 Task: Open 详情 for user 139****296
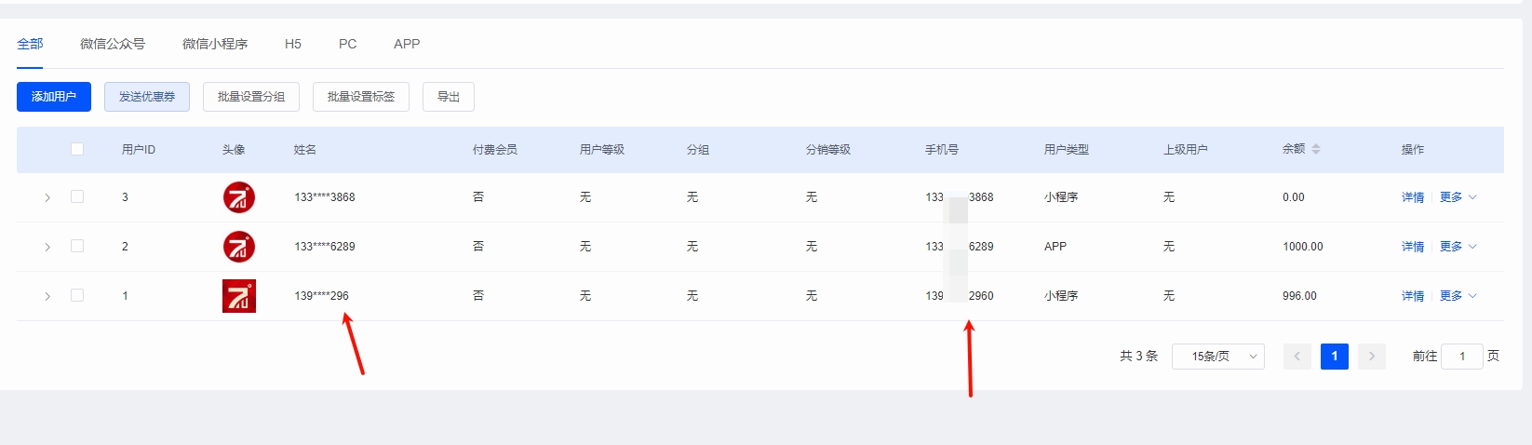coord(1413,296)
